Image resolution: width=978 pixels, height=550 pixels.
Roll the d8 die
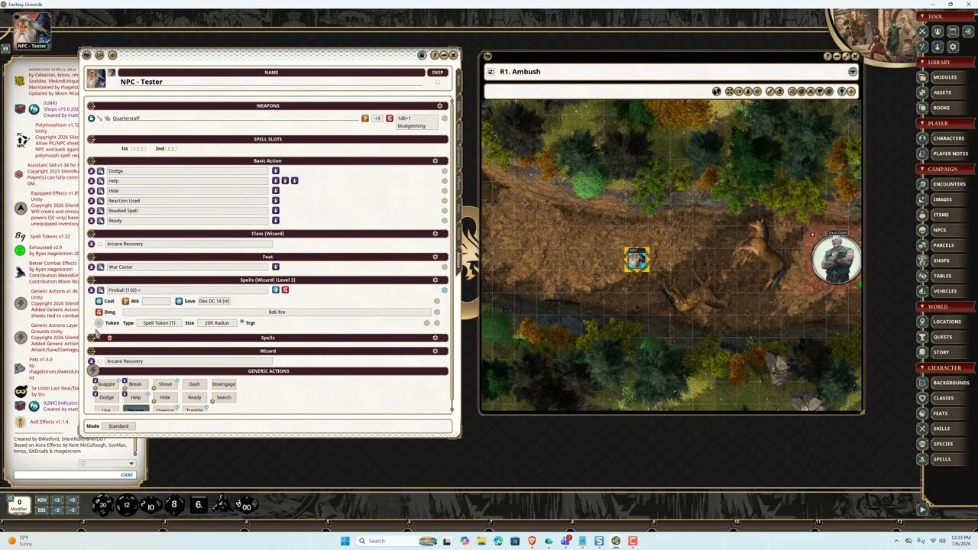174,504
